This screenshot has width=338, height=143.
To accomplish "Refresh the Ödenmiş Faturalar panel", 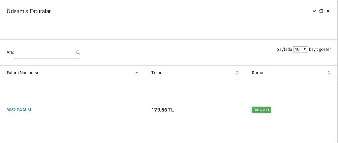I will [x=321, y=11].
